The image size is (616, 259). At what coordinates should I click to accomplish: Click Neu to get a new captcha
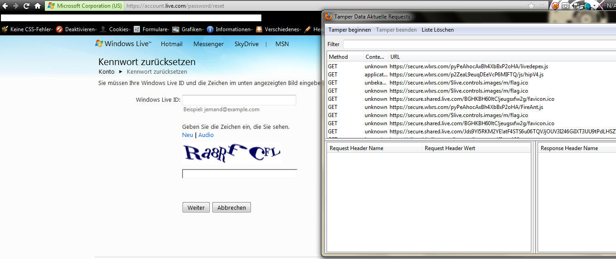click(x=188, y=135)
